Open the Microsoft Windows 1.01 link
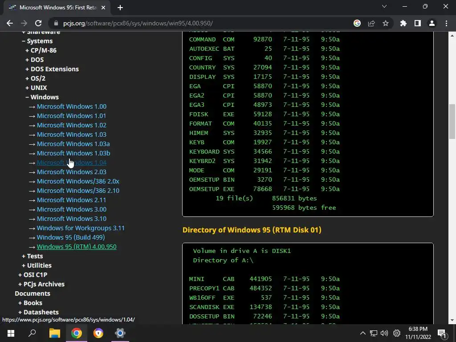 tap(71, 116)
